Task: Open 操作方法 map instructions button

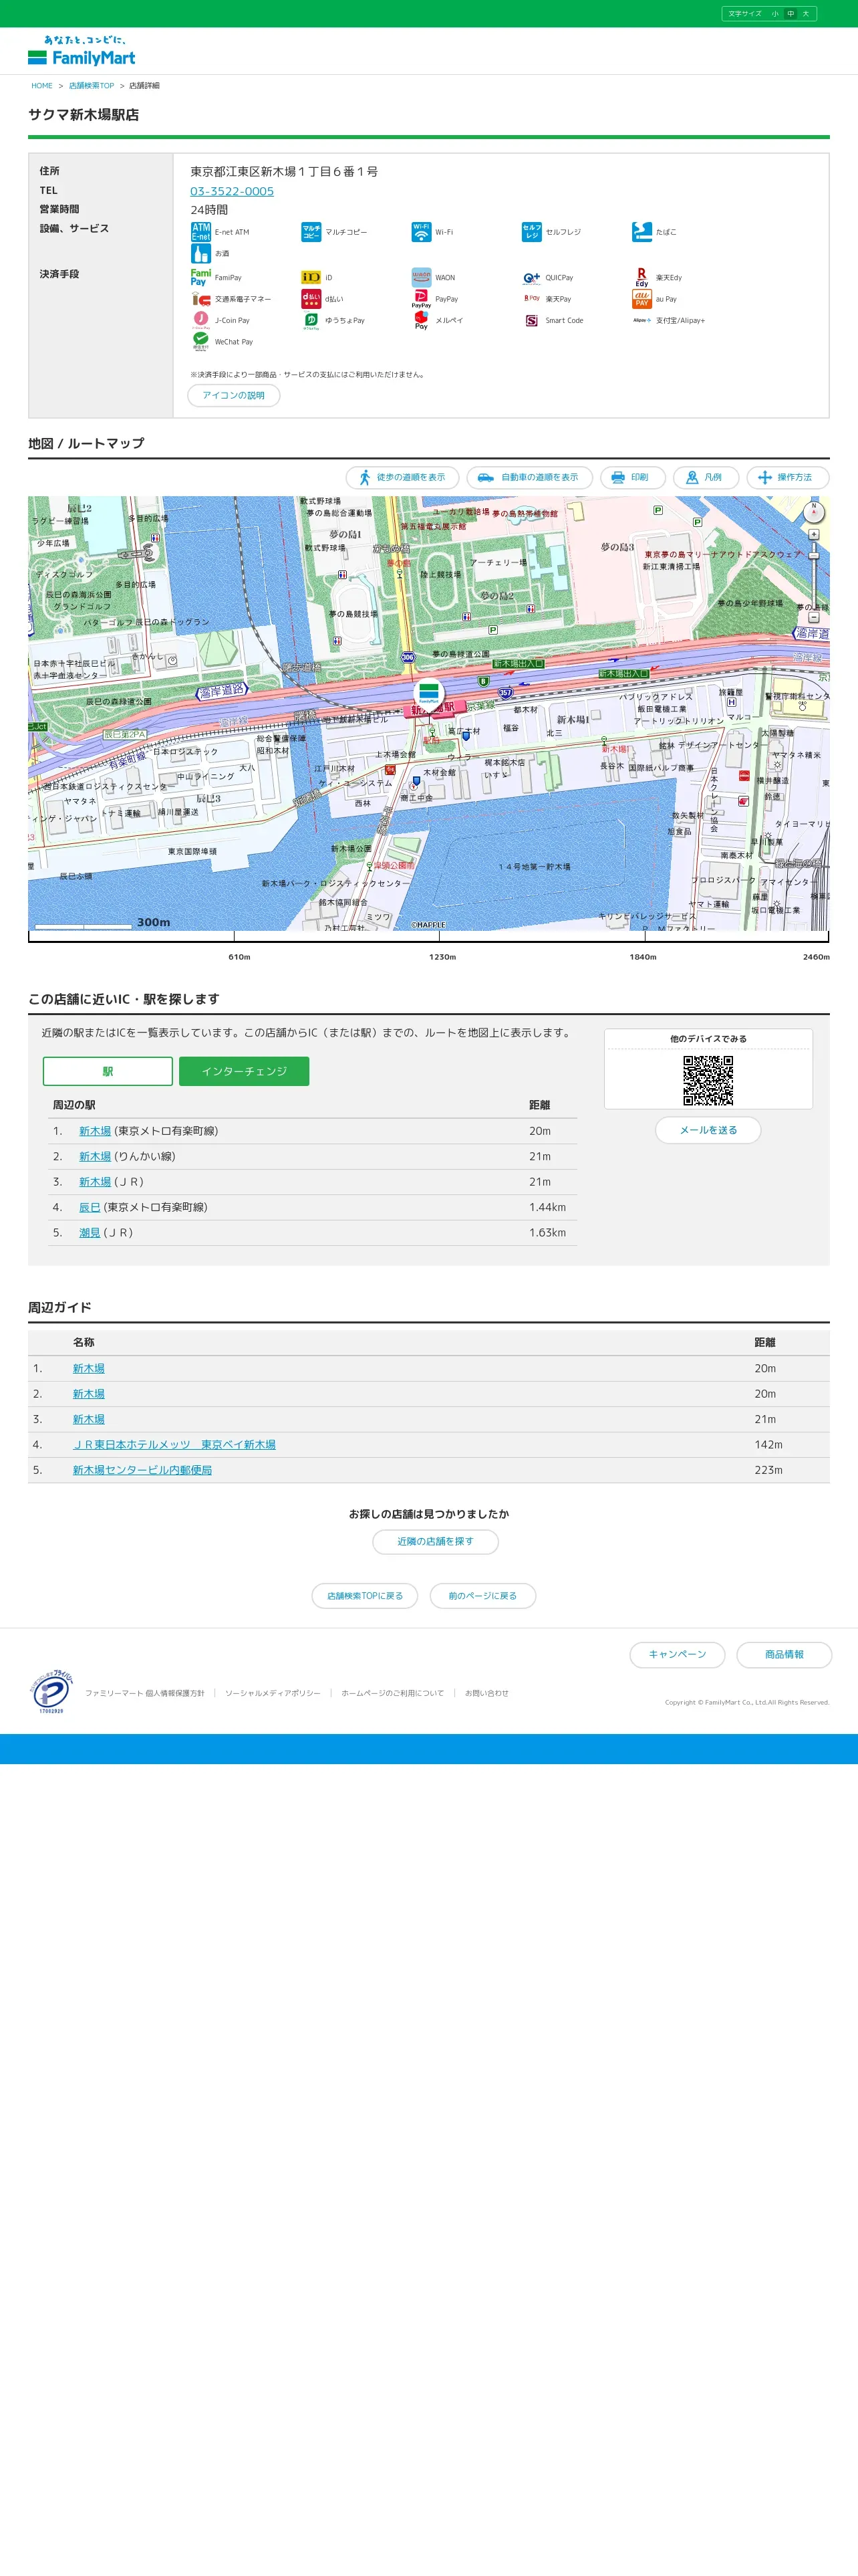Action: [x=787, y=478]
